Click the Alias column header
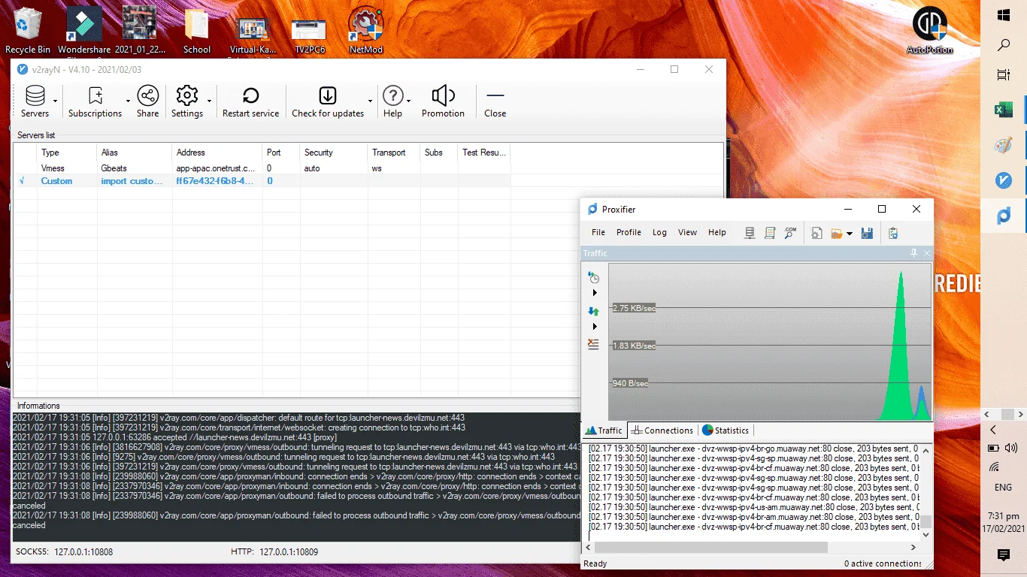The height and width of the screenshot is (577, 1027). click(x=135, y=153)
